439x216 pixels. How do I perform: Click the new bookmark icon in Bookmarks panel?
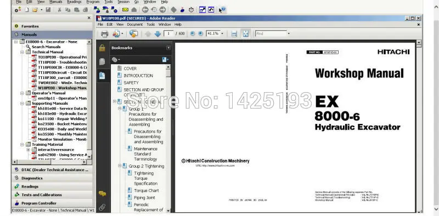pyautogui.click(x=165, y=60)
